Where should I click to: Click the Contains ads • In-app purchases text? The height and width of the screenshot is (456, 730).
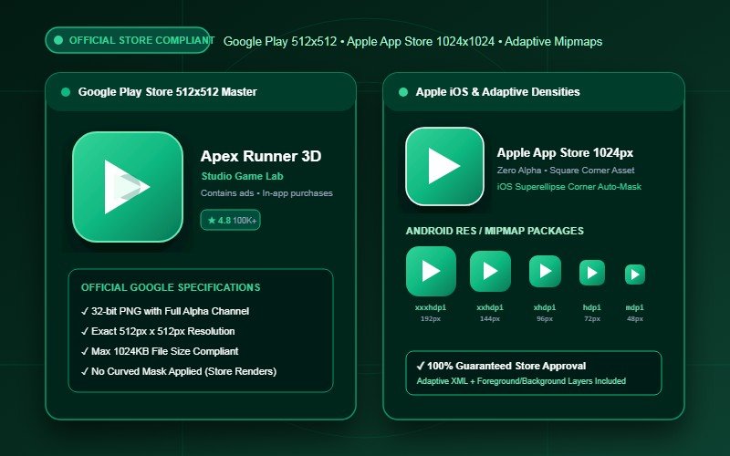coord(266,193)
